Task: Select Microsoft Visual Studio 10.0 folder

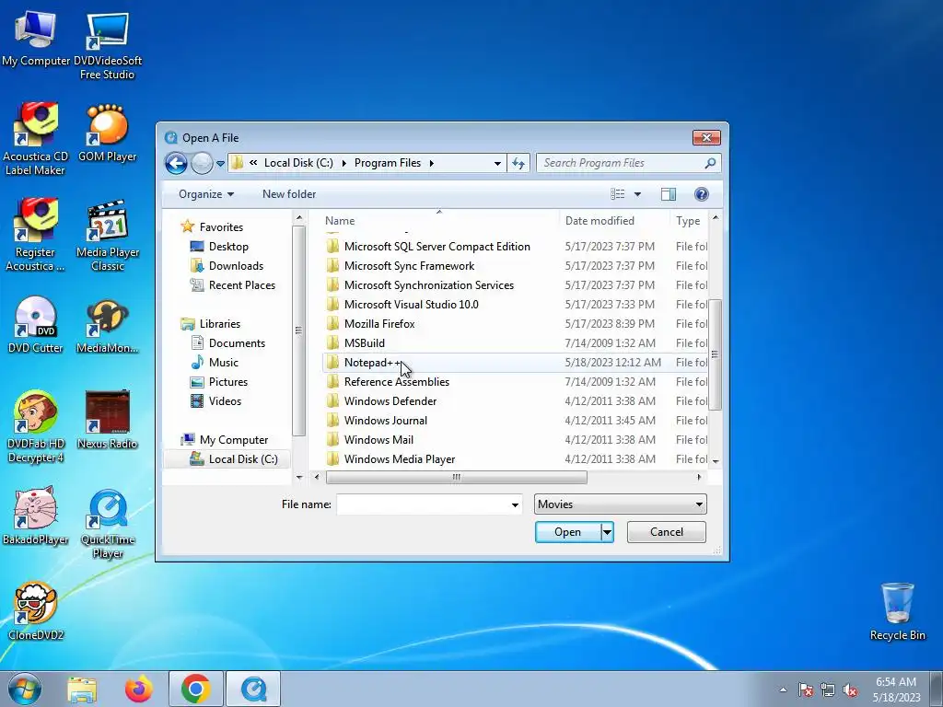Action: pyautogui.click(x=411, y=304)
